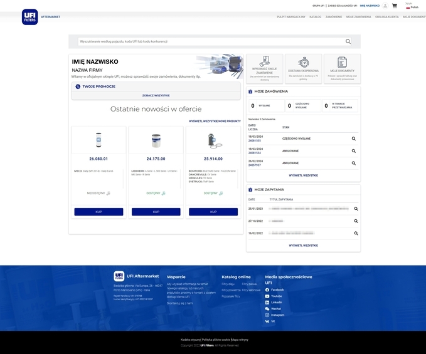Go to Moje Zamówienia in navigation

(x=358, y=17)
